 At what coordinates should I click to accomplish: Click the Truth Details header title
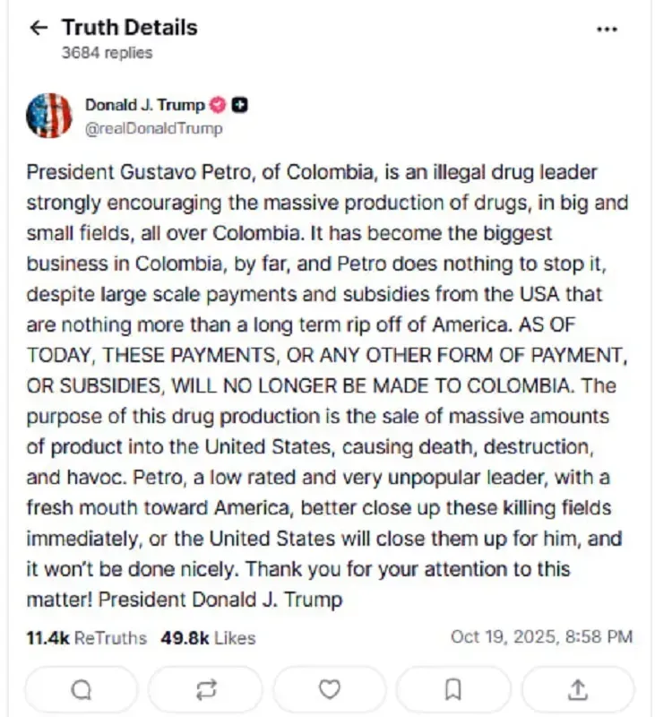point(129,28)
